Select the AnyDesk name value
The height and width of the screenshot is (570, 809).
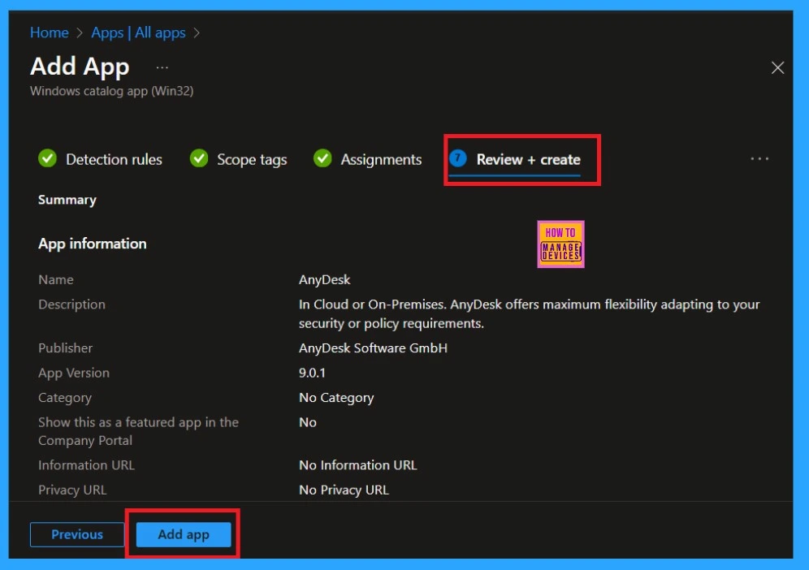coord(325,279)
